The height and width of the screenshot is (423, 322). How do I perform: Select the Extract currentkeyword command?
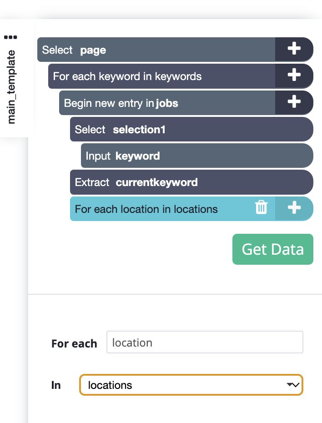pos(191,182)
